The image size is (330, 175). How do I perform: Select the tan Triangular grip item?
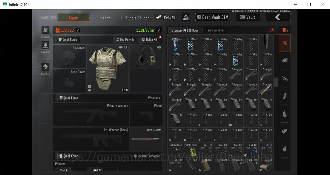[x=266, y=90]
